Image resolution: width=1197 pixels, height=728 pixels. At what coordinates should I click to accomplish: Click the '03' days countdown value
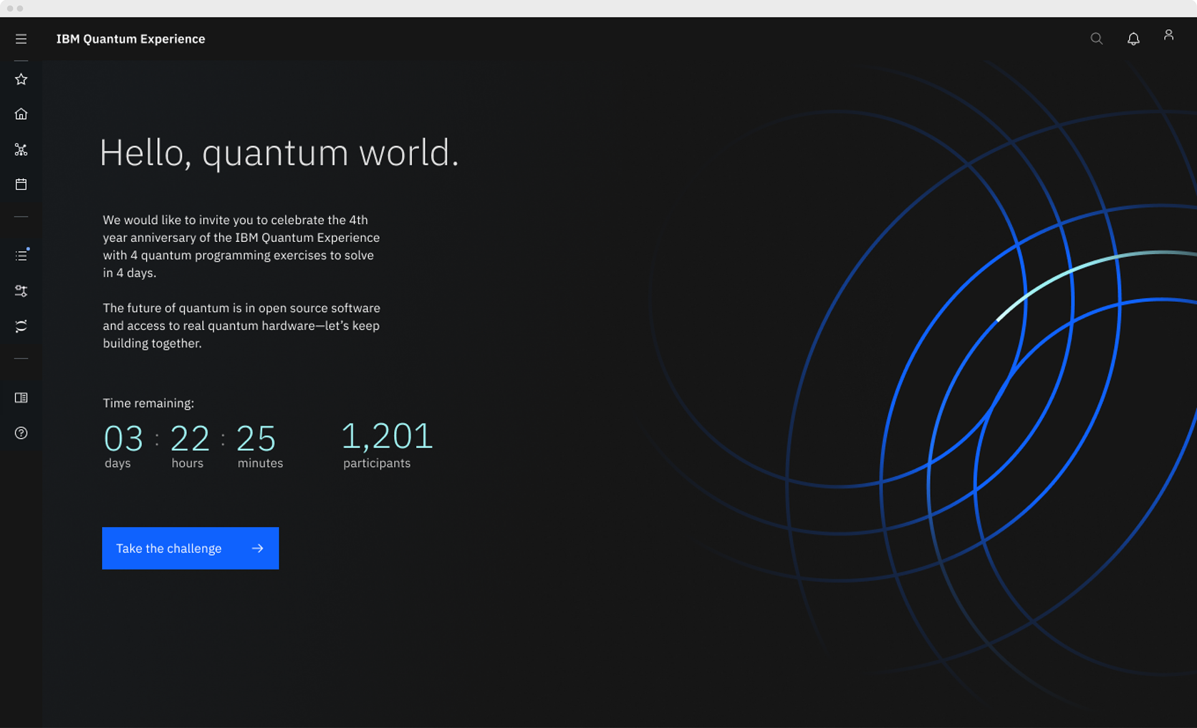(x=123, y=439)
